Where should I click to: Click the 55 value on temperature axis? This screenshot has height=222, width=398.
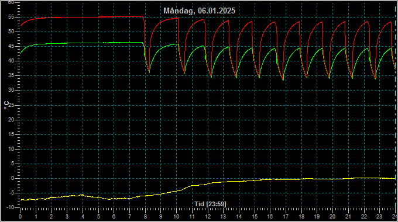pos(11,17)
